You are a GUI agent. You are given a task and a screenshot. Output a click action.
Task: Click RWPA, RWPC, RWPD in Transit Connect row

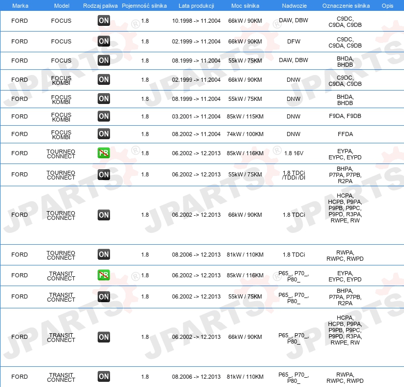coord(345,378)
